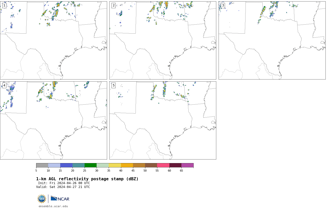Select the blue 15-20 dBZ swatch

66,165
